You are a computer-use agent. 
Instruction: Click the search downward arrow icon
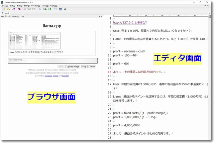[x=44, y=9]
